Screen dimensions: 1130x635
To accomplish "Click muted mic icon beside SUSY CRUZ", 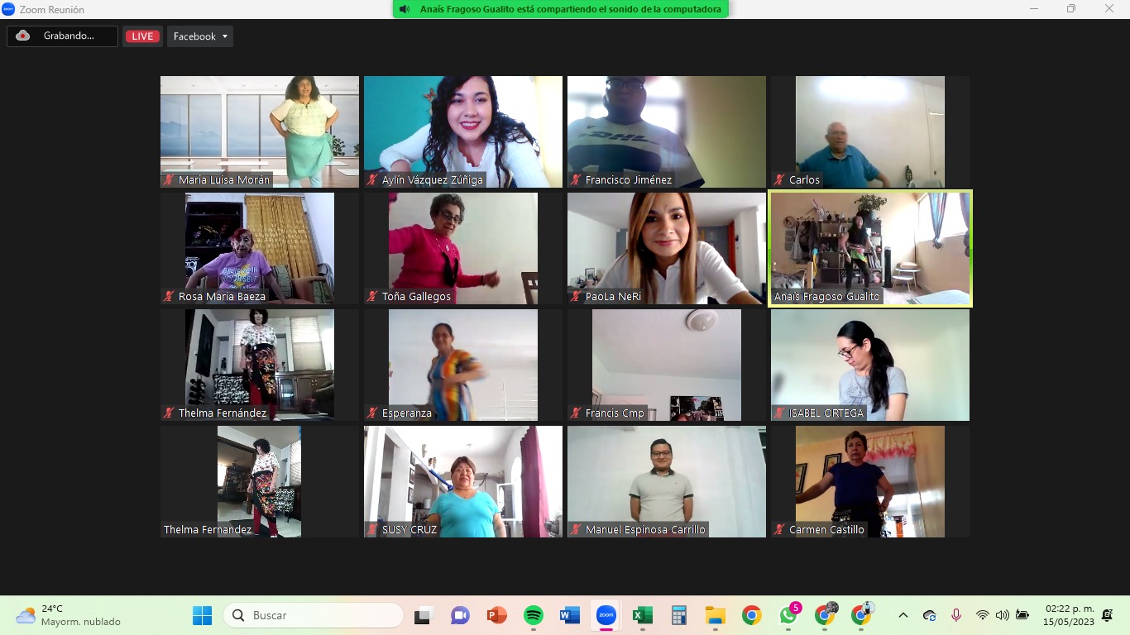I will 372,530.
